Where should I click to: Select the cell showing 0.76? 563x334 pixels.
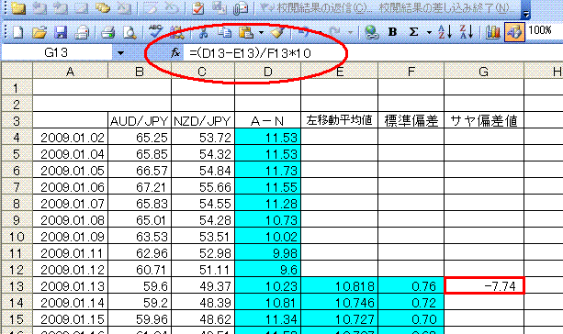tap(411, 286)
